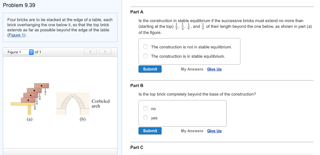Click the Part C heading
The width and height of the screenshot is (320, 155).
137,148
